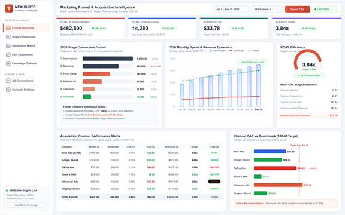This screenshot has height=215, width=345.
Task: Select Campaign Cohorts in sidebar
Action: [26, 63]
